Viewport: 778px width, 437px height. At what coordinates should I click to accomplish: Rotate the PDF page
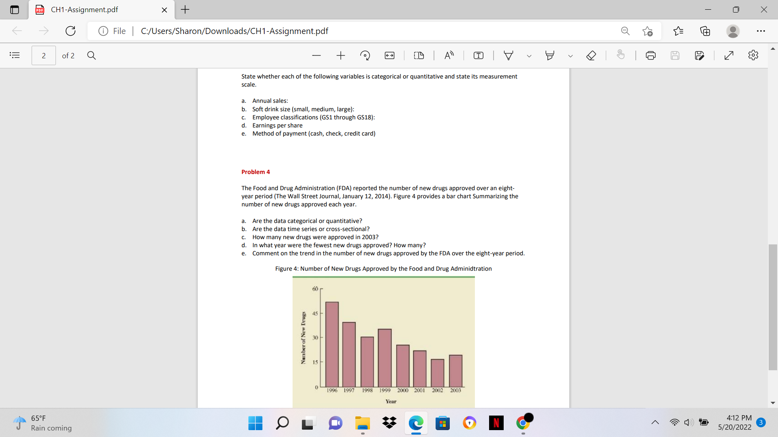[x=365, y=55]
